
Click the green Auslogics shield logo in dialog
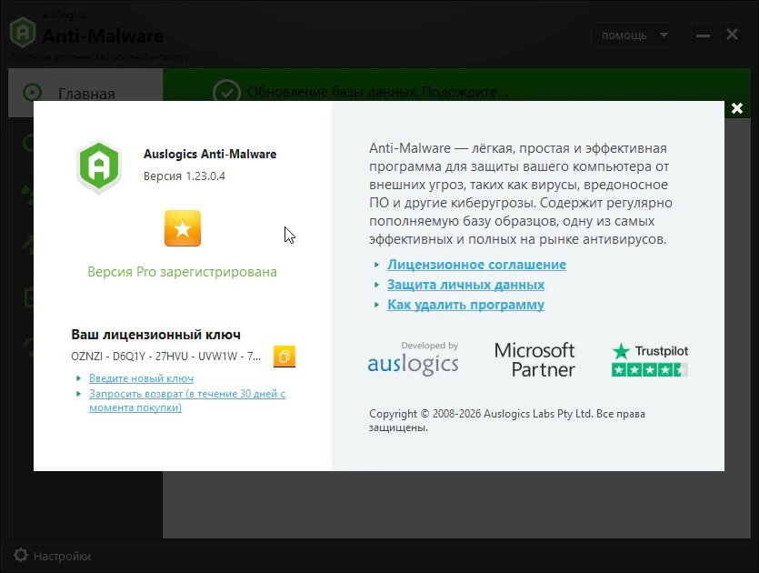click(99, 166)
